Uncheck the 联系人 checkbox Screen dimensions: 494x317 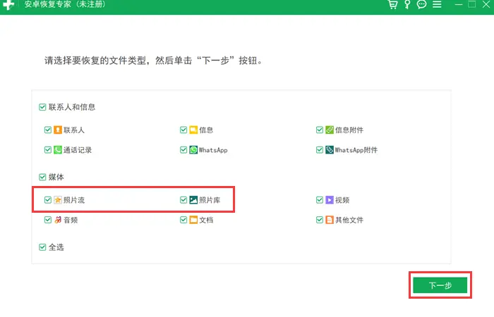click(48, 130)
